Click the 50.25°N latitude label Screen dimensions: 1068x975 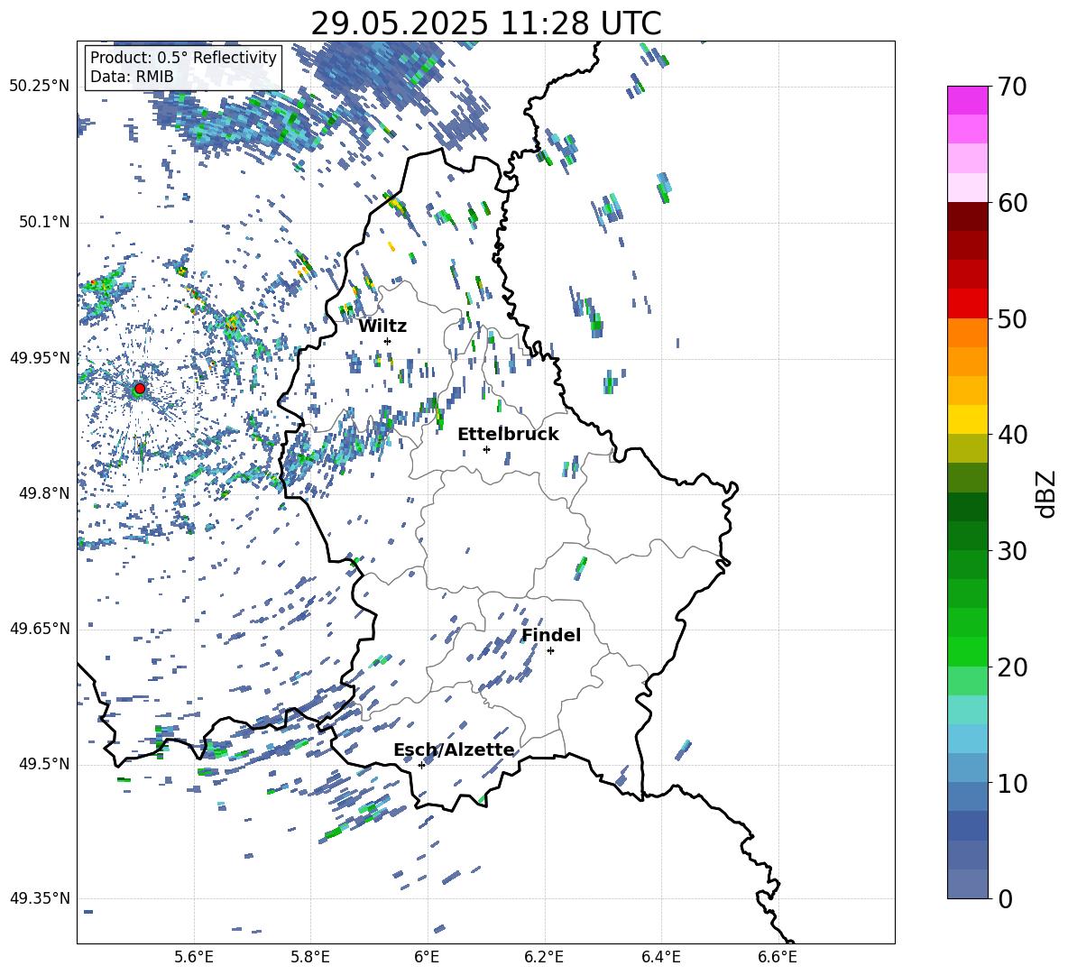click(x=40, y=87)
